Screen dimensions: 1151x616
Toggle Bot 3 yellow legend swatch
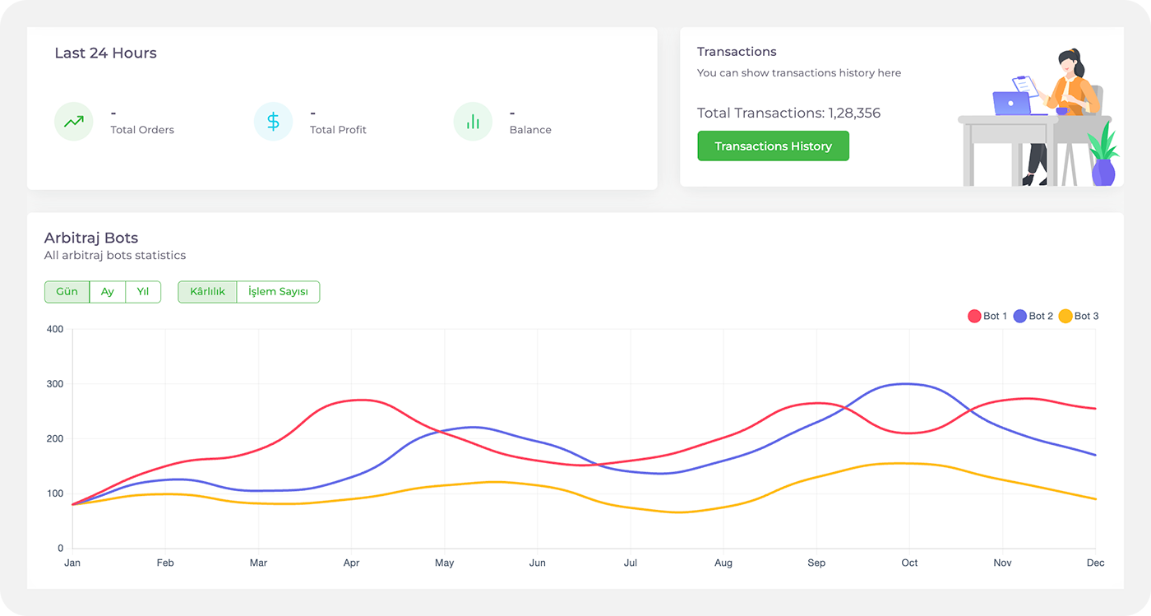pyautogui.click(x=1065, y=317)
